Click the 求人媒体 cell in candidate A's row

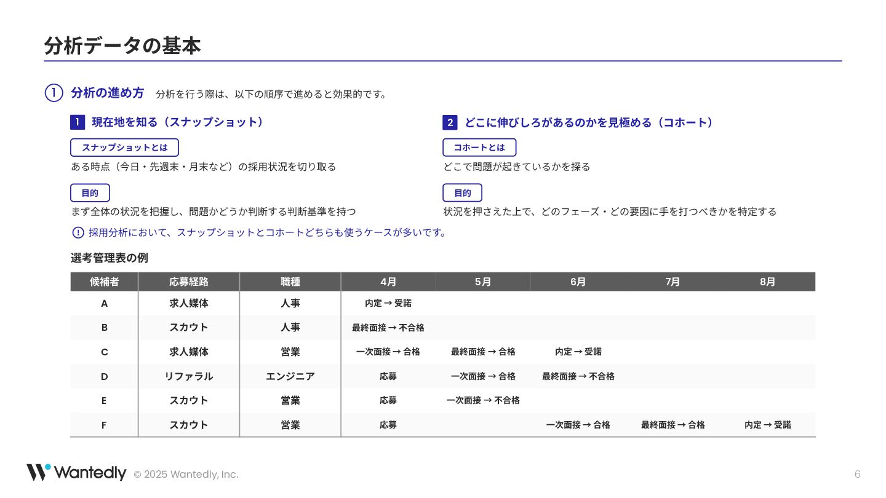click(x=189, y=304)
